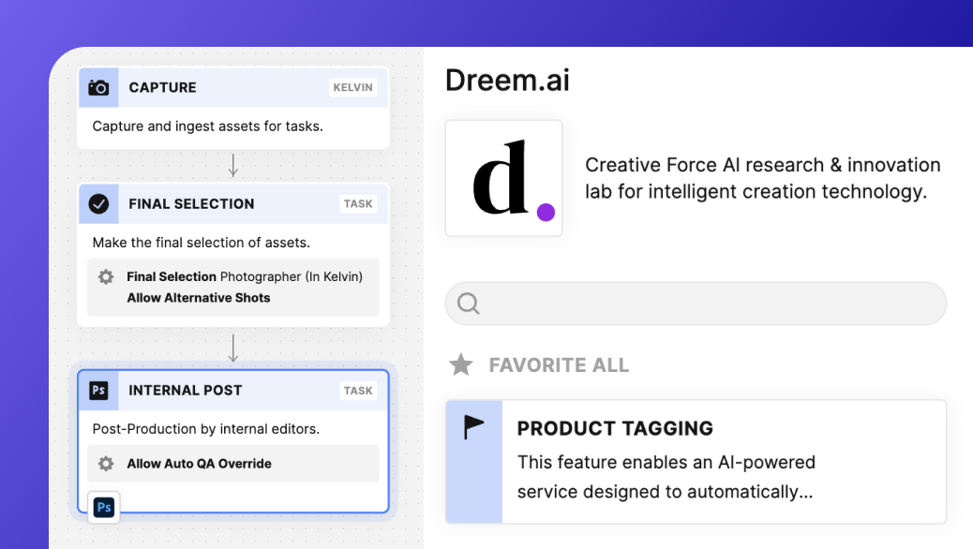This screenshot has height=549, width=973.
Task: Click the purple dot on Dreem logo
Action: [546, 213]
